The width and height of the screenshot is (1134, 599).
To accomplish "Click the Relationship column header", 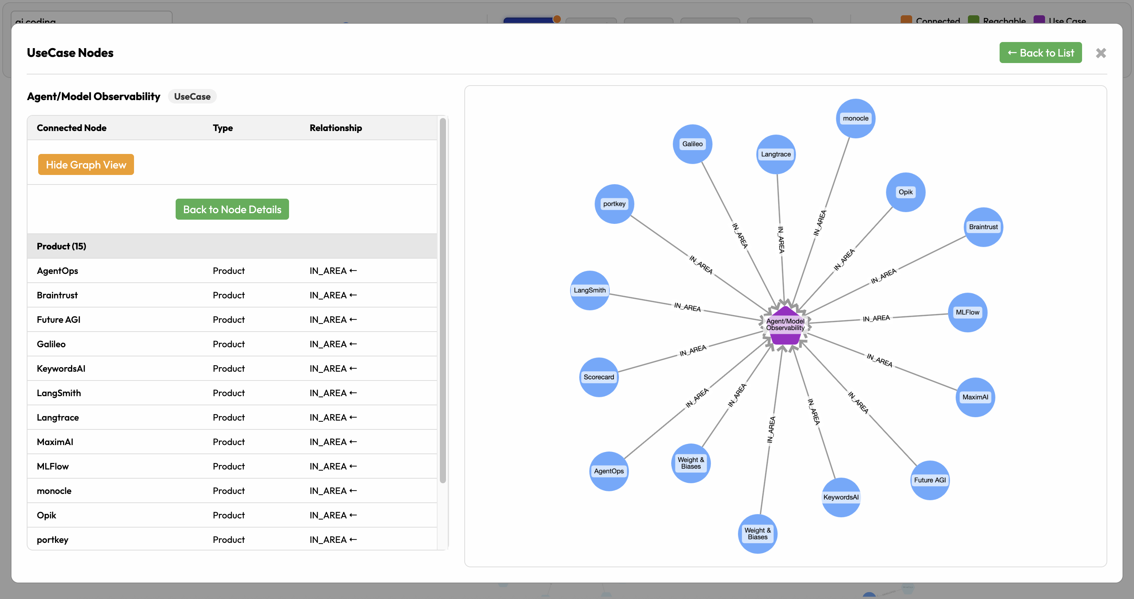I will coord(336,128).
